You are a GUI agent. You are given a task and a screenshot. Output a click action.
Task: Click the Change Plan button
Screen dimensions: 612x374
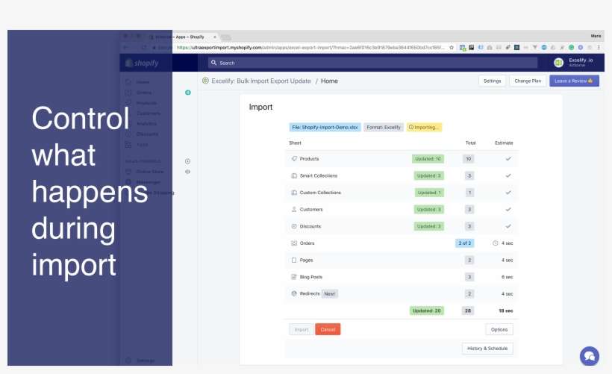(x=528, y=81)
